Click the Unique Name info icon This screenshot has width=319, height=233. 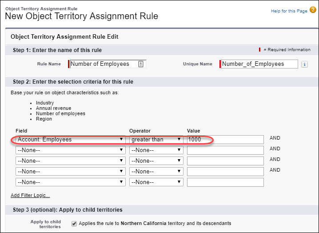pyautogui.click(x=304, y=64)
